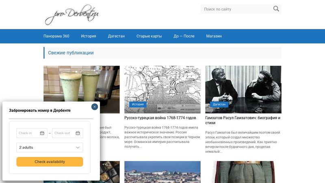Click the chevron in guests selector
This screenshot has height=183, width=325.
point(78,148)
